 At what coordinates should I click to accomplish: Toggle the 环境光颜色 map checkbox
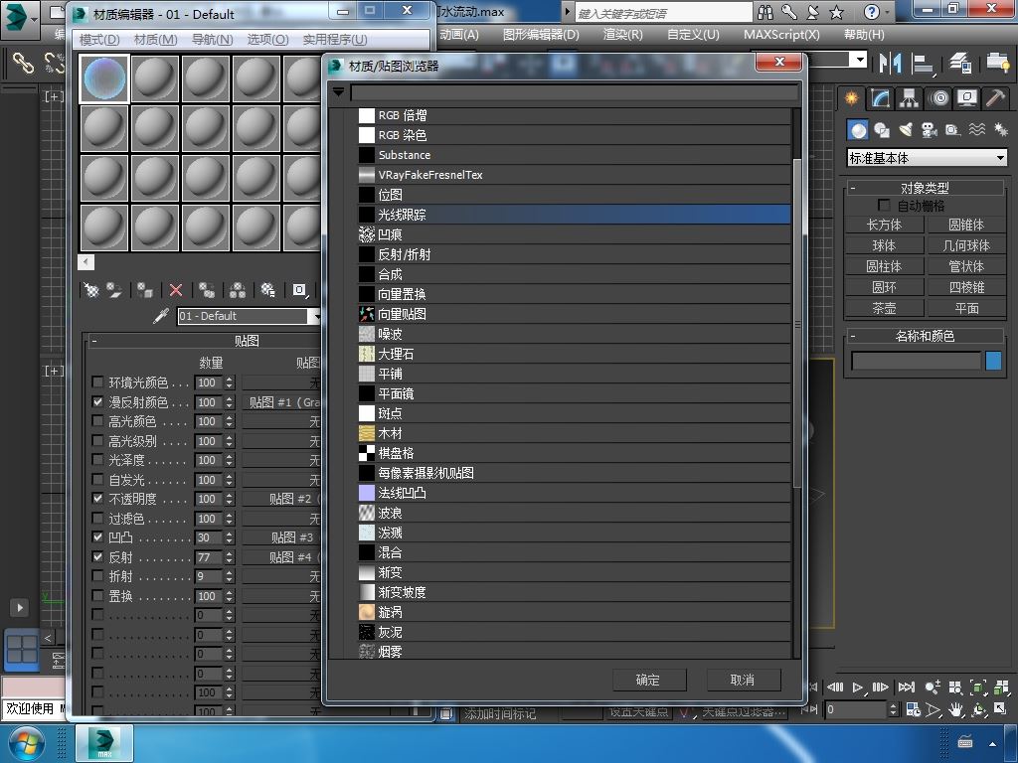97,382
